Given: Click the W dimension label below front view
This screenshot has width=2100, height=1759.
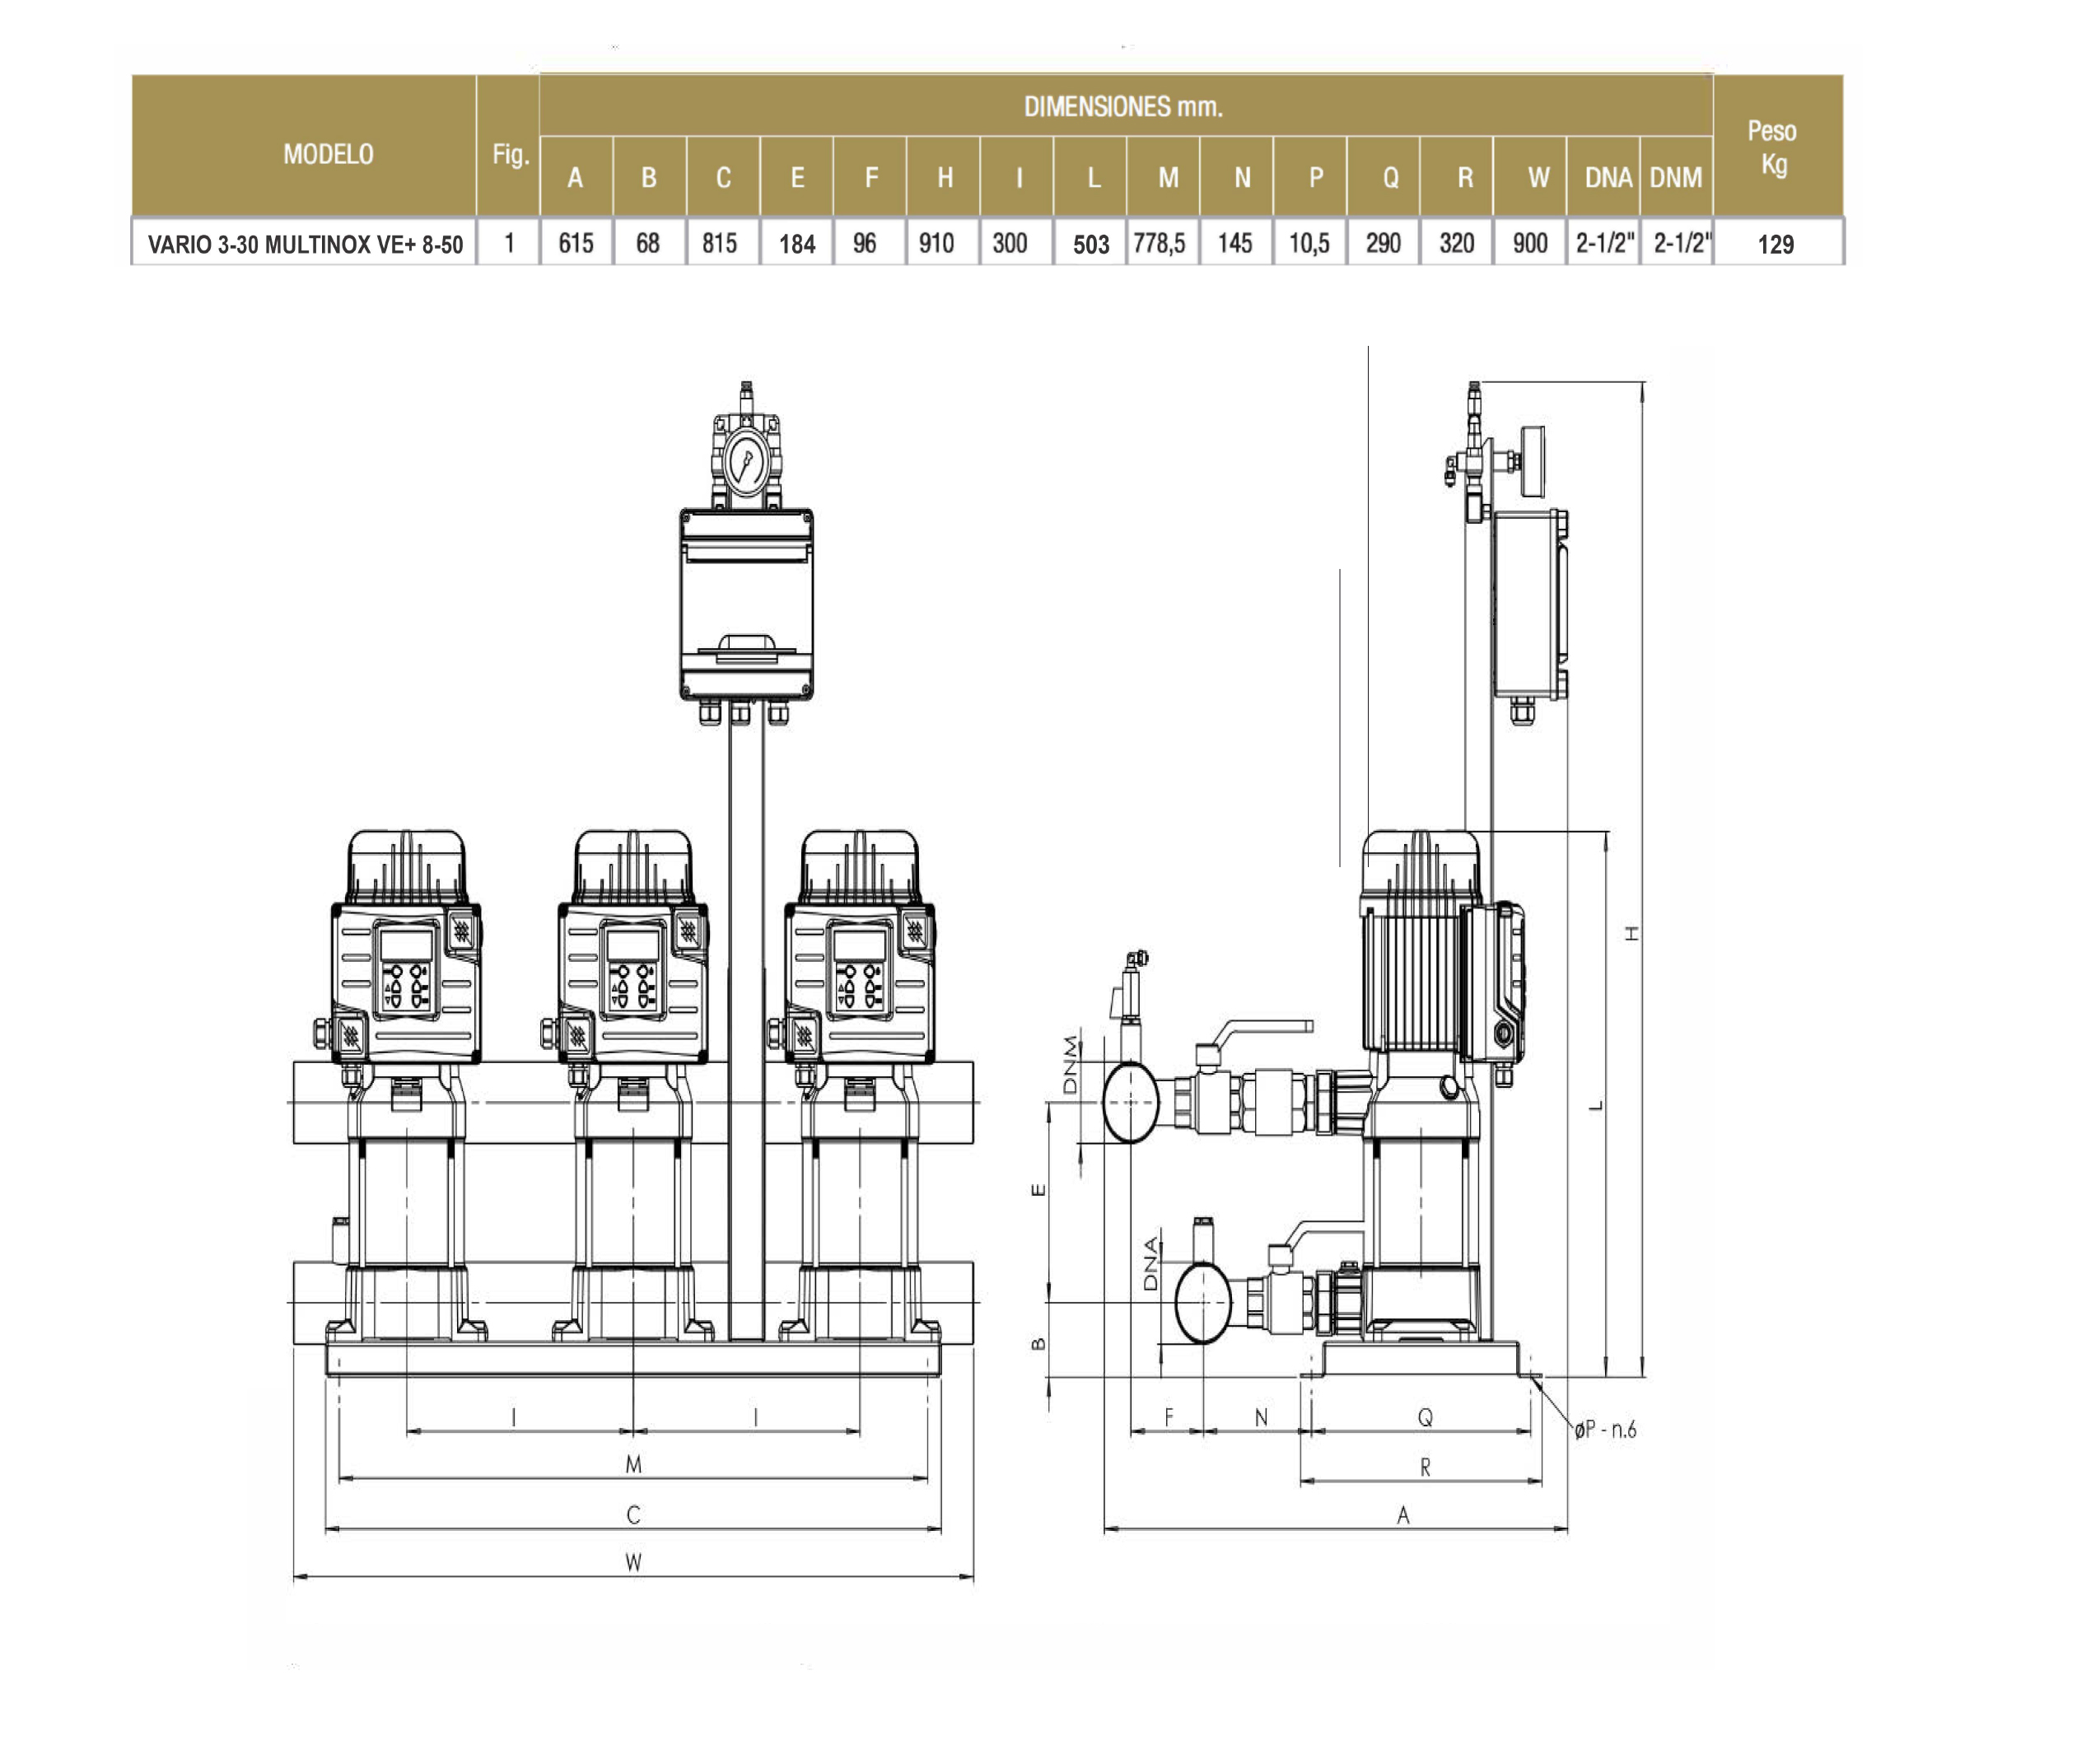Looking at the screenshot, I should pyautogui.click(x=633, y=1563).
